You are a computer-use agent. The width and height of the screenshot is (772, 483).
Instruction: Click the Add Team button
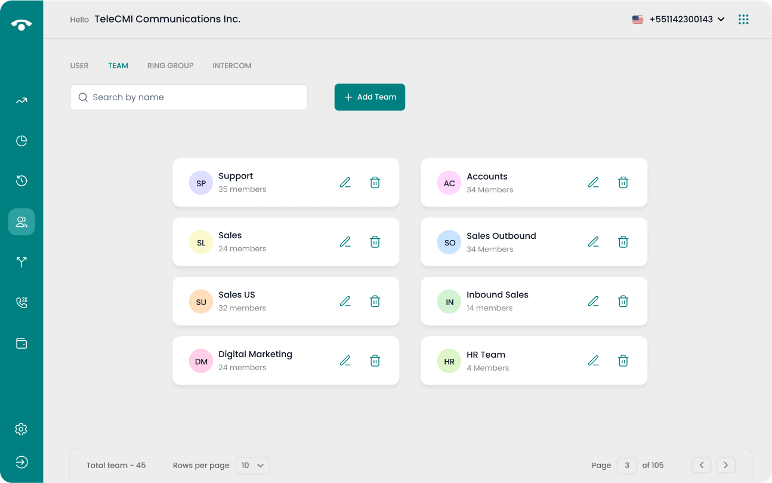370,97
